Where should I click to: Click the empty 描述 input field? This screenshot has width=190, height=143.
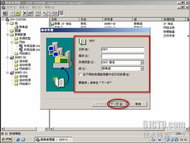[x=123, y=56]
